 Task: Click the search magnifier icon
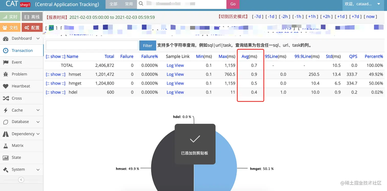(x=141, y=4)
